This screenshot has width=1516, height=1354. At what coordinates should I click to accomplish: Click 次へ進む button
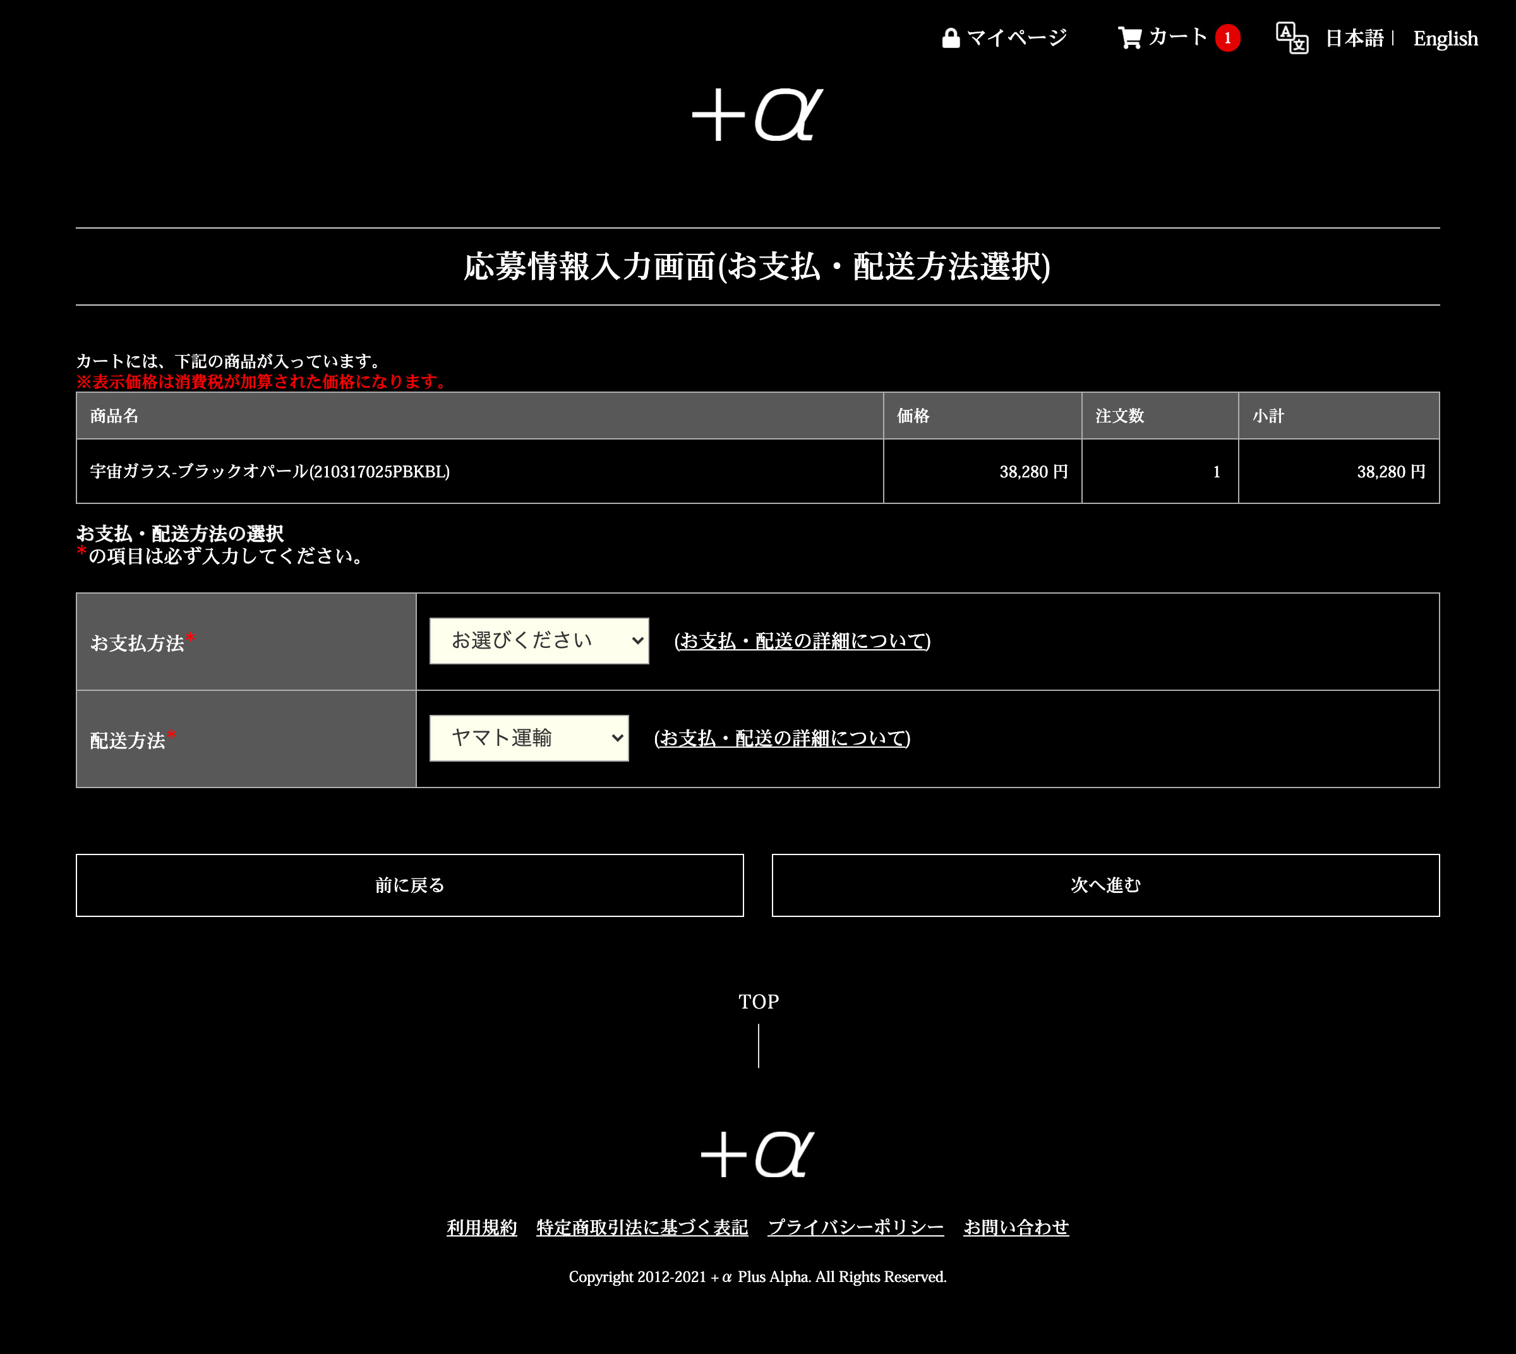(x=1105, y=885)
